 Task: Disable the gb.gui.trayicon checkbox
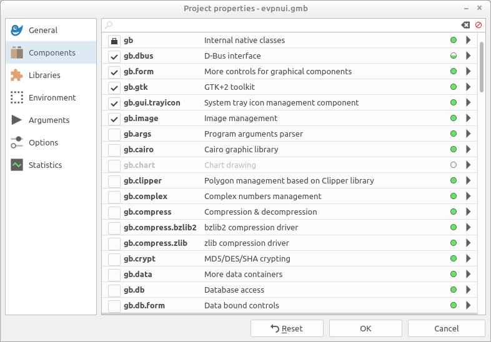pos(114,103)
